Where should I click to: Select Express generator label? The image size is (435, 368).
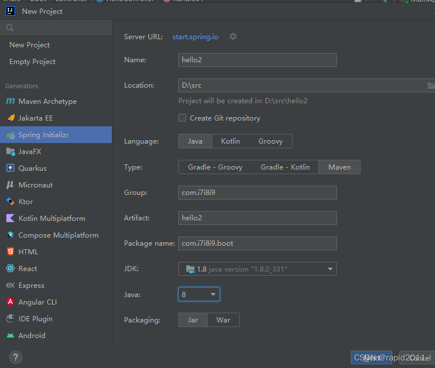coord(31,286)
